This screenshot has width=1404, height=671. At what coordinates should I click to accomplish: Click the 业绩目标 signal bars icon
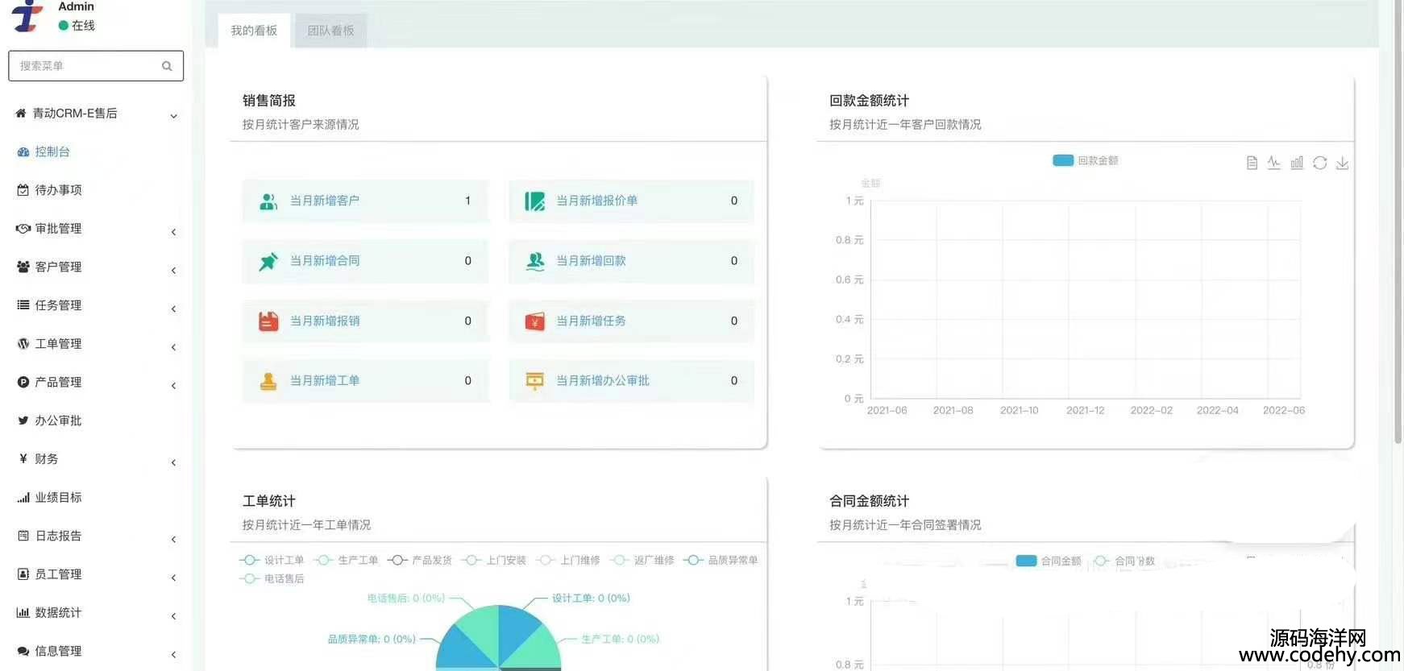tap(23, 498)
